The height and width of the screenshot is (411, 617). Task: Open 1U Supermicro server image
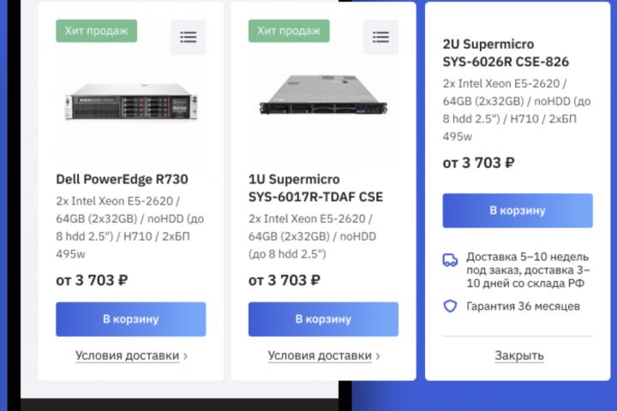point(323,95)
